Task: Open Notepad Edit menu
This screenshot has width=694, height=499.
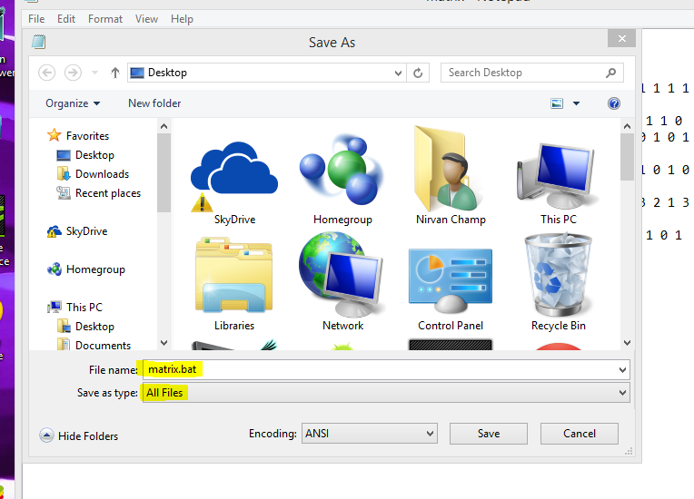Action: click(x=66, y=19)
